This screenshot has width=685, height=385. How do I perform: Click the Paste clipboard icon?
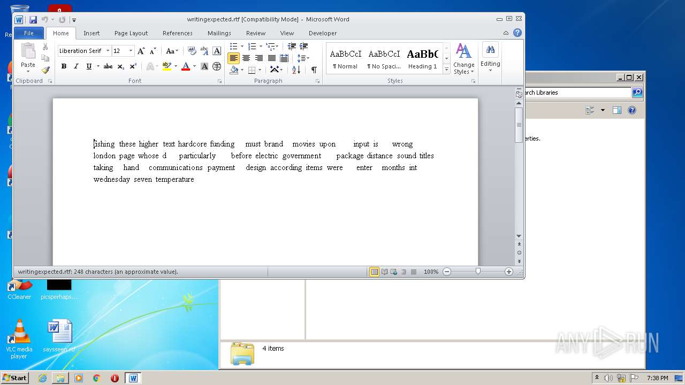[28, 51]
